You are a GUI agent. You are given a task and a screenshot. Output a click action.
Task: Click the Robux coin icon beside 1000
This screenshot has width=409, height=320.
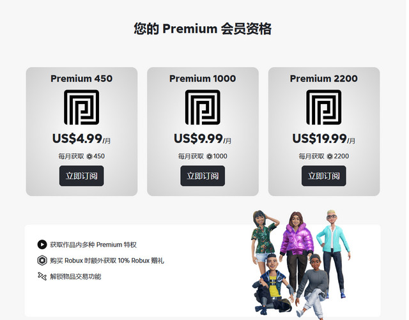point(210,156)
